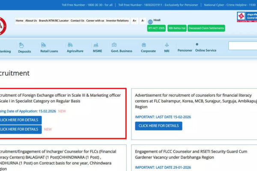Click the Deposits hand-coin icon
Viewport: 257px width, 171px height.
pos(21,45)
